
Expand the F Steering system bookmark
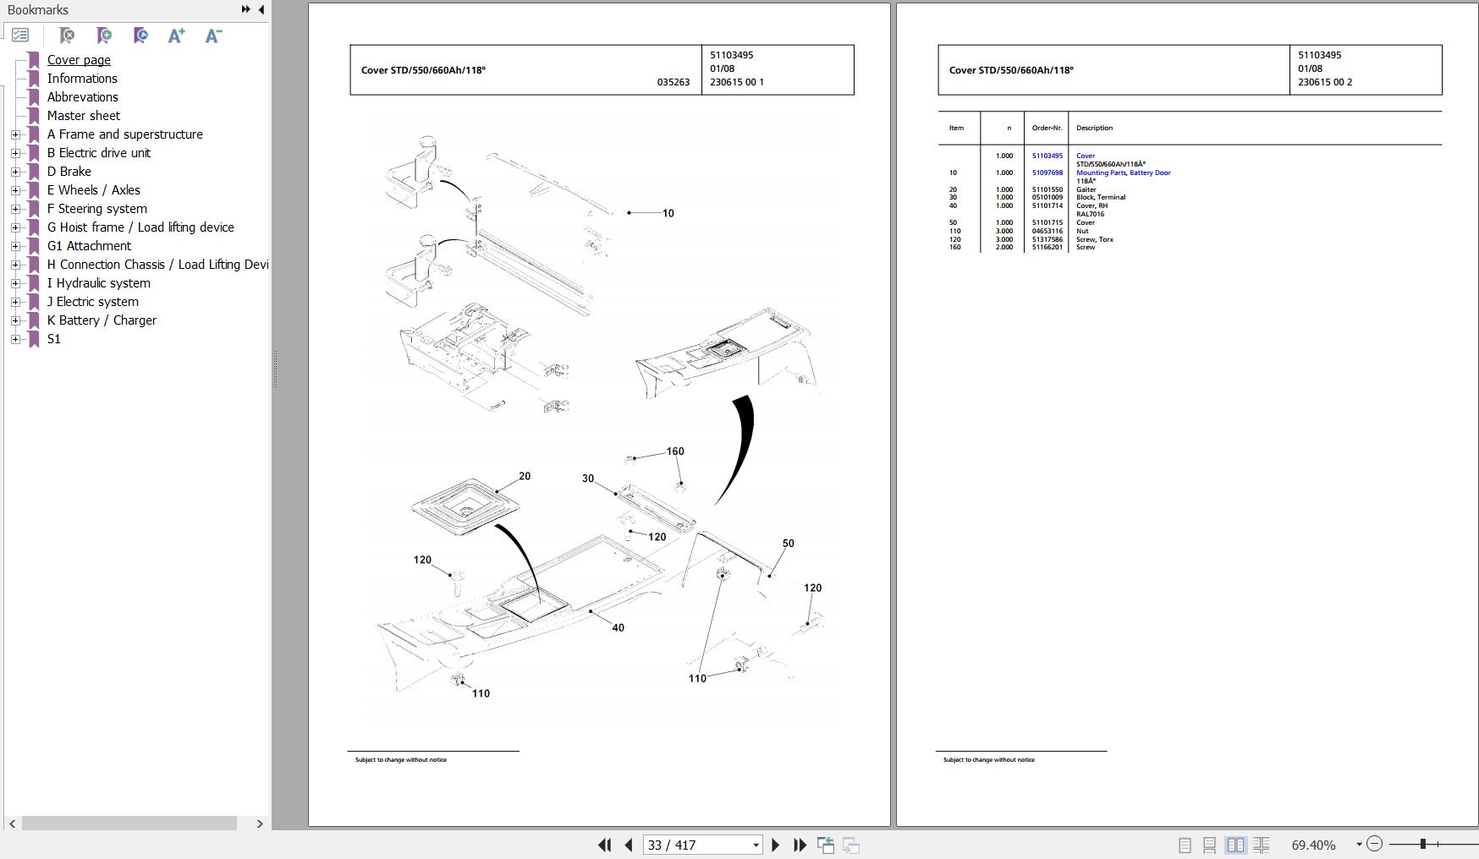click(15, 209)
